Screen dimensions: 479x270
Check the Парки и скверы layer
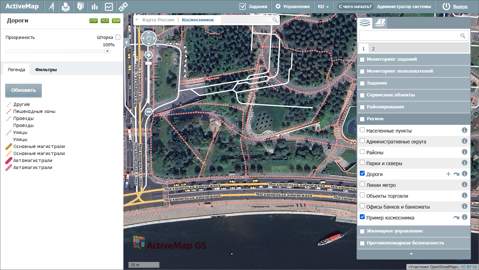[363, 163]
